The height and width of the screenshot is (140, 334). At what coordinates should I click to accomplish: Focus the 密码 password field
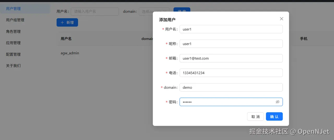click(231, 102)
